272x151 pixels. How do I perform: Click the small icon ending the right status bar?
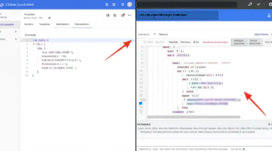tap(244, 149)
